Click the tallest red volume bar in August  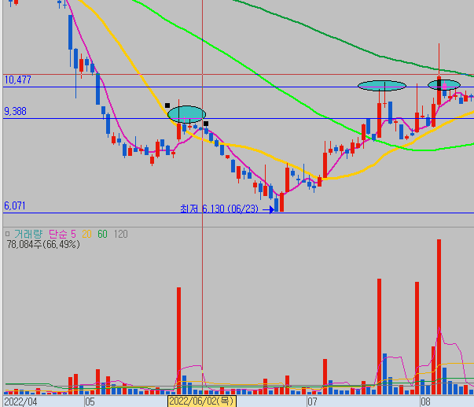pyautogui.click(x=439, y=316)
